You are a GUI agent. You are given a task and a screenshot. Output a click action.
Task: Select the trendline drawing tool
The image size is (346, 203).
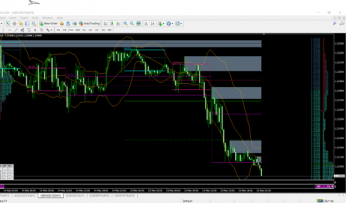16,30
